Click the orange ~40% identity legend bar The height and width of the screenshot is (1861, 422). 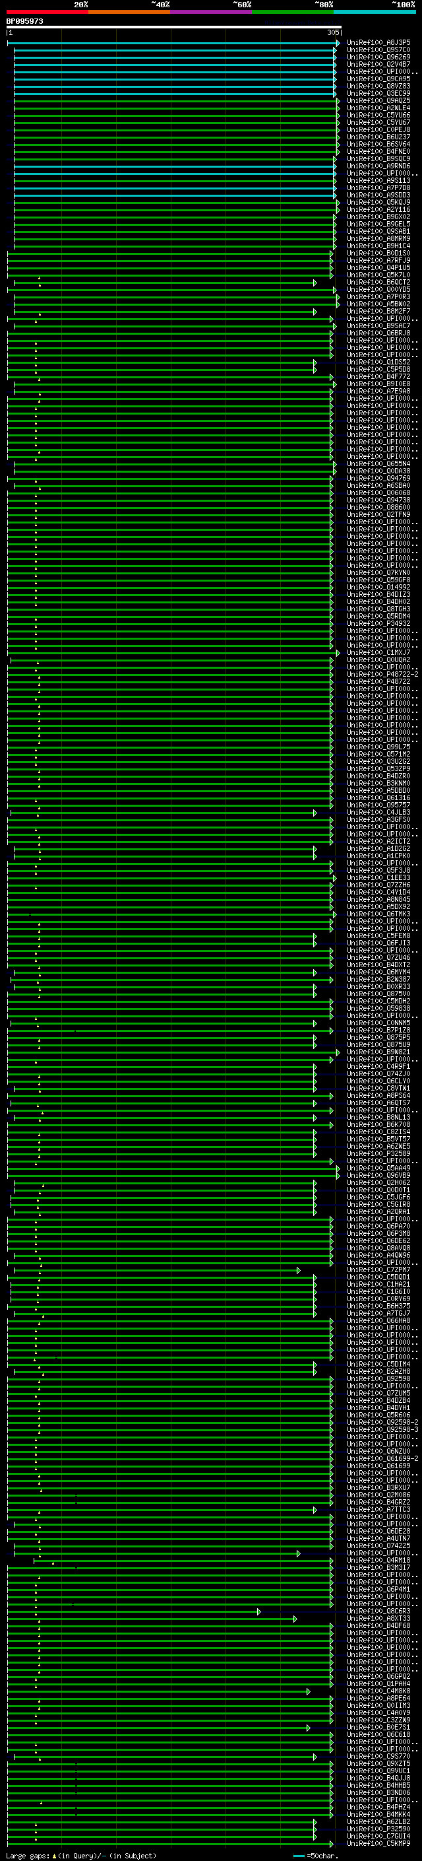tap(129, 12)
